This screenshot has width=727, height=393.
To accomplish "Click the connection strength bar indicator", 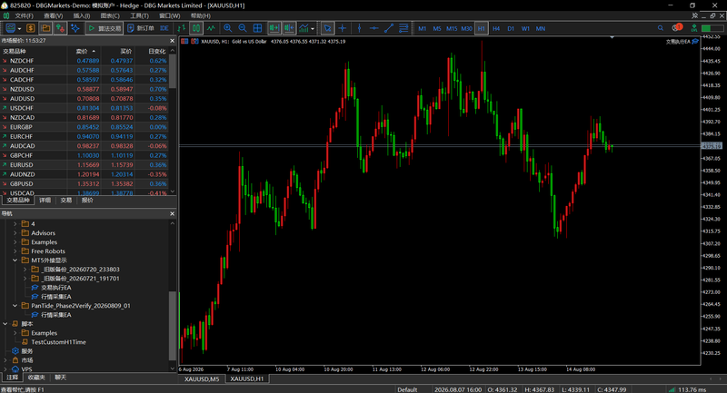I will coord(672,389).
